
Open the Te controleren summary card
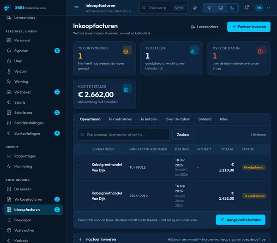click(x=104, y=58)
